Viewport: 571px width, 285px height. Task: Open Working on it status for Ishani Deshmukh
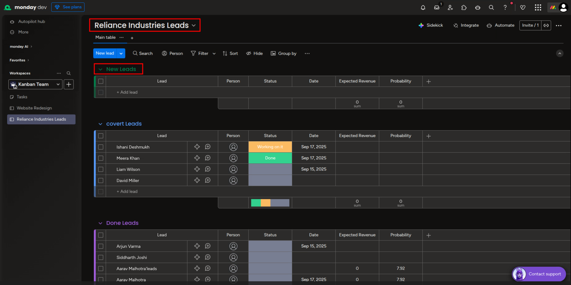click(270, 147)
